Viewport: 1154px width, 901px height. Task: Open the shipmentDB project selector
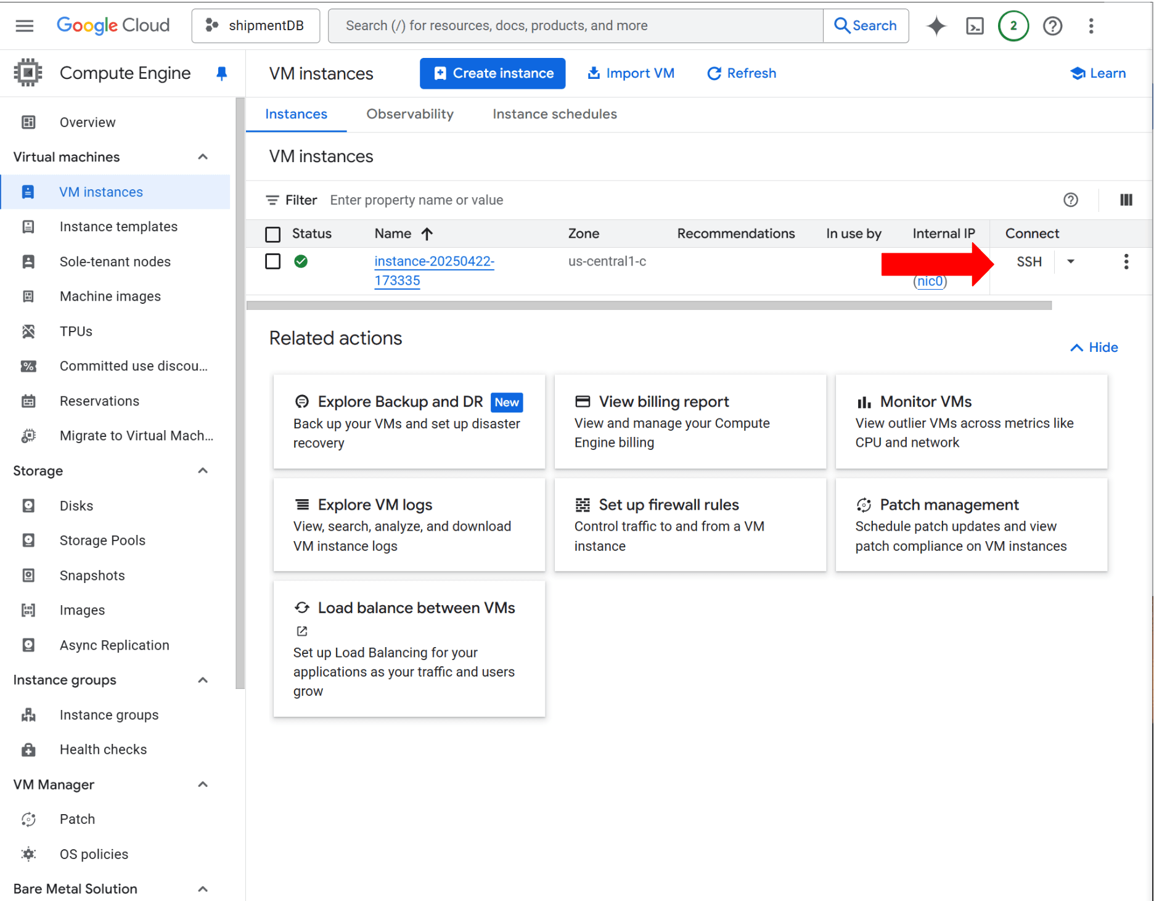pyautogui.click(x=256, y=26)
